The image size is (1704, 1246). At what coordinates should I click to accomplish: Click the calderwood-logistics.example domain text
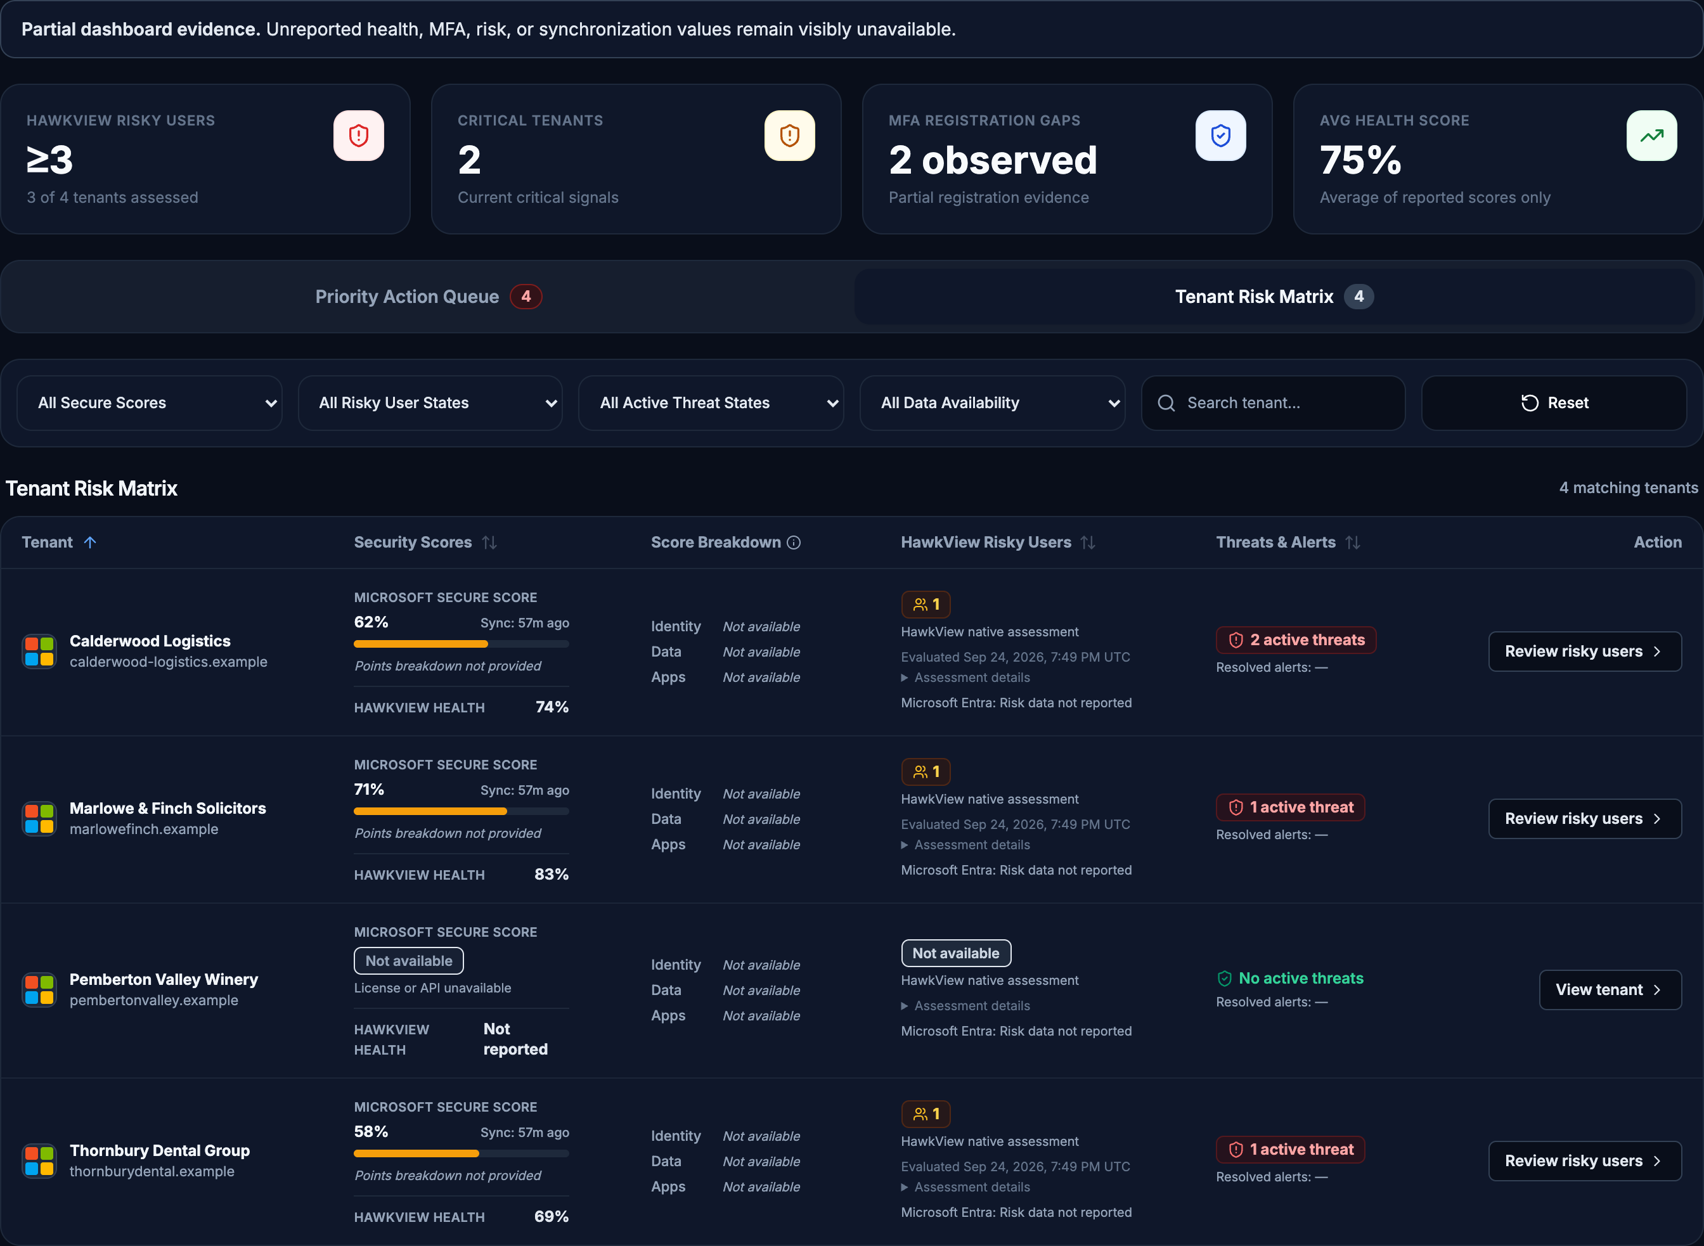pos(168,662)
